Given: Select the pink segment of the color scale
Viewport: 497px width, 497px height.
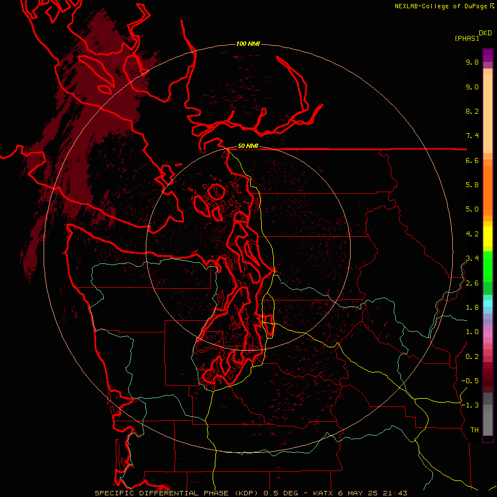Looking at the screenshot, I should 488,335.
